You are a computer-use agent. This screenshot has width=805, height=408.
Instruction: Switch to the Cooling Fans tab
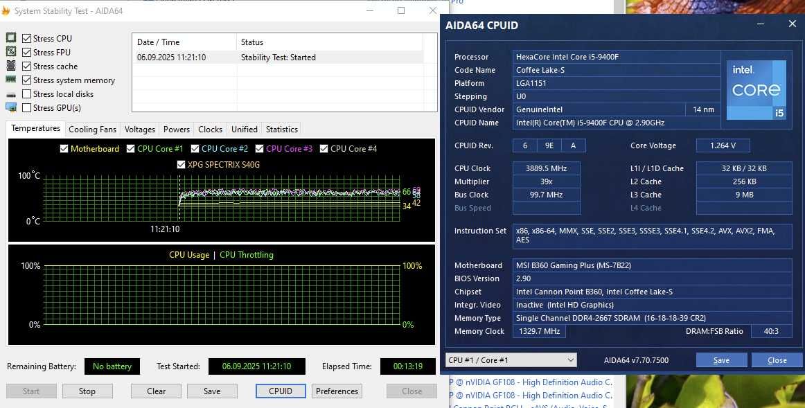coord(92,130)
